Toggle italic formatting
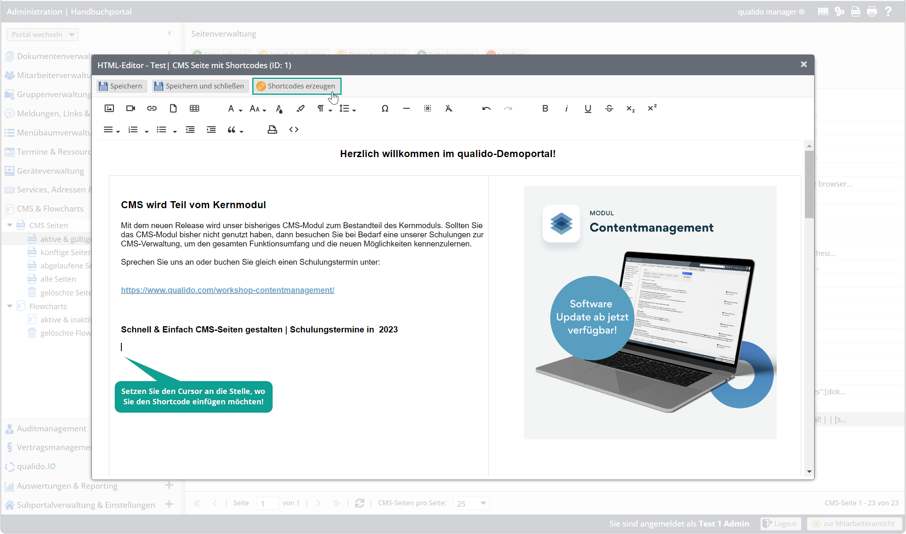Screen dimensions: 906x534 point(566,108)
